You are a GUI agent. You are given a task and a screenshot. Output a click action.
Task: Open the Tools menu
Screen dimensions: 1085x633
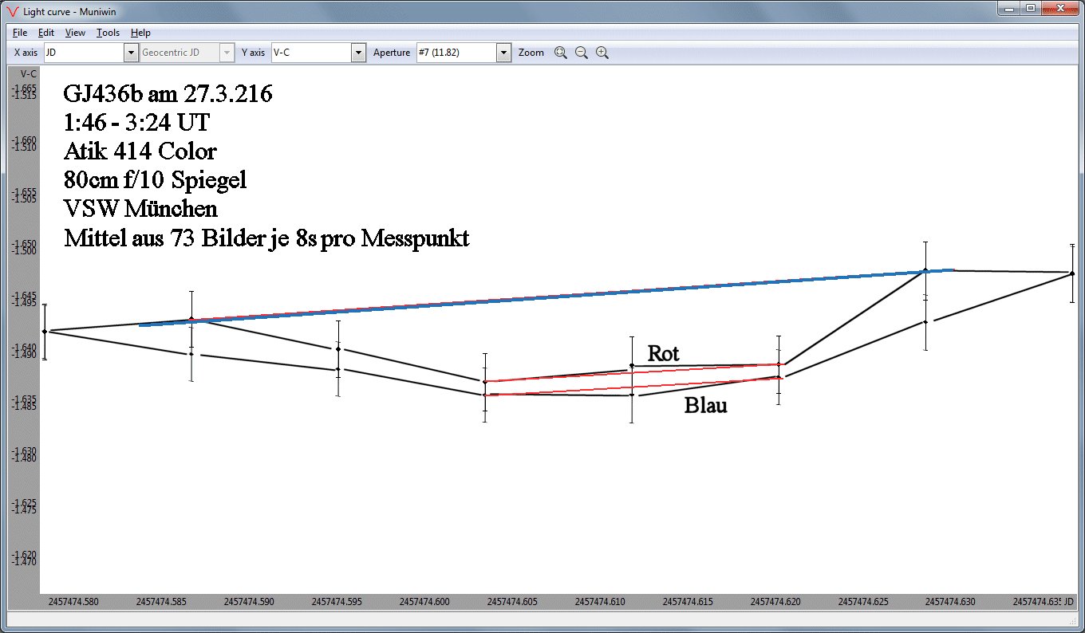pos(108,33)
